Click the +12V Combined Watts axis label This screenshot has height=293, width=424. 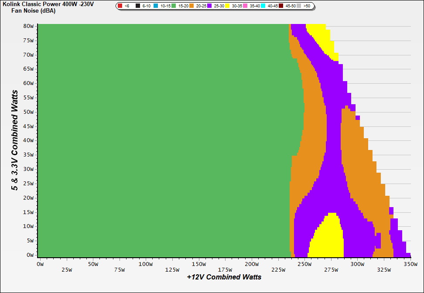coord(224,277)
